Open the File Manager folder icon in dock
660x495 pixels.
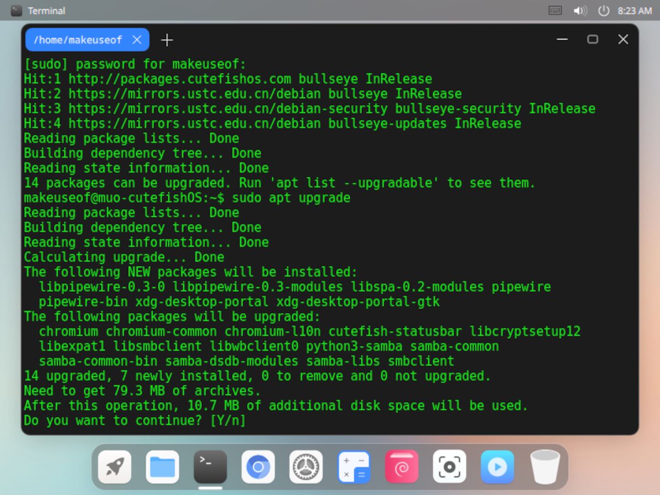(x=162, y=467)
